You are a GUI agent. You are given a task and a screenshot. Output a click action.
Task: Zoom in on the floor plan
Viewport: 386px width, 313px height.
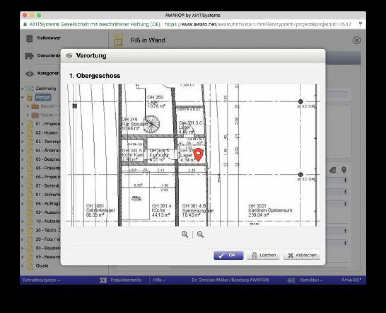click(185, 234)
